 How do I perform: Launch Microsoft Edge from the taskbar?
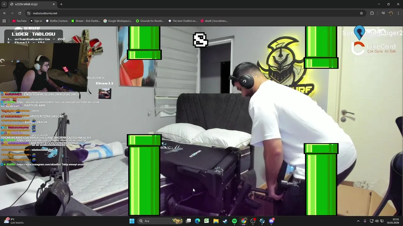click(x=197, y=221)
